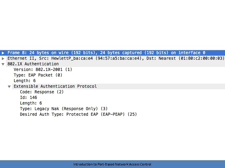The width and height of the screenshot is (225, 168).
Task: Collapse the 802.1X Authentication section triangle
Action: click(3, 64)
